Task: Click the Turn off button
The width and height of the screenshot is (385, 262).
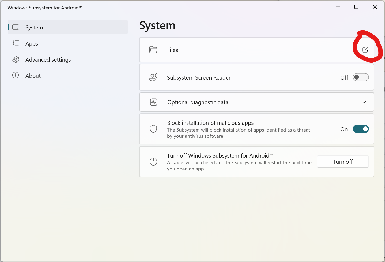Action: point(343,162)
